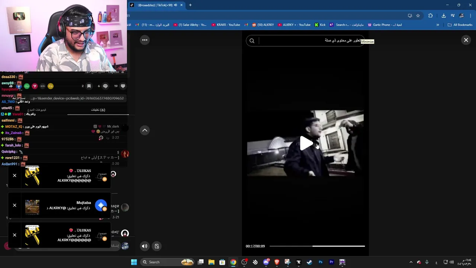This screenshot has width=476, height=268.
Task: Open the three-dots options menu
Action: point(145,40)
